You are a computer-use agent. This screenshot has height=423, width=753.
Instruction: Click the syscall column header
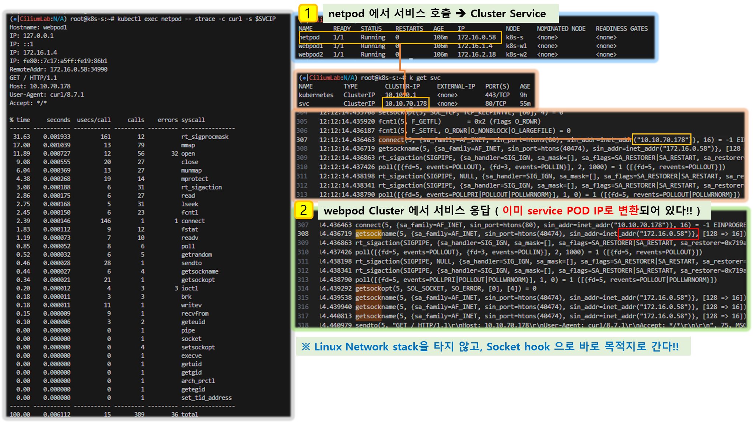point(193,120)
